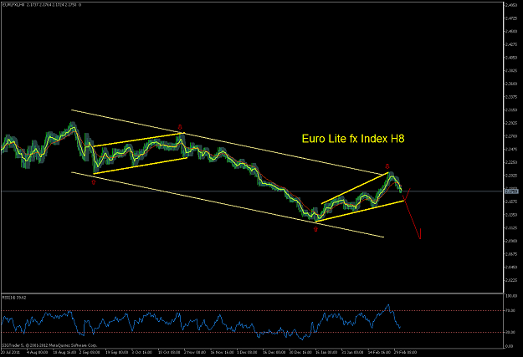The image size is (523, 357).
Task: Click the MetaQuotes Software Corp. copyright text
Action: [x=49, y=345]
